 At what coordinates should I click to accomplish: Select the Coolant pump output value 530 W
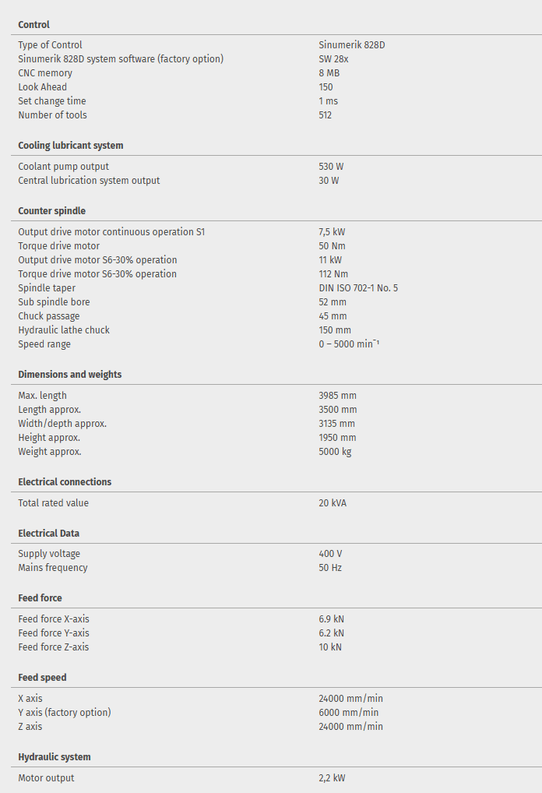pyautogui.click(x=331, y=167)
